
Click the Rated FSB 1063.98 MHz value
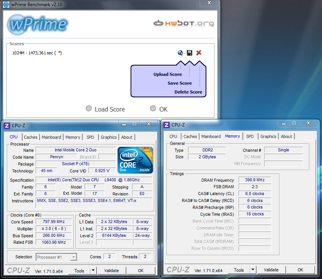54,242
